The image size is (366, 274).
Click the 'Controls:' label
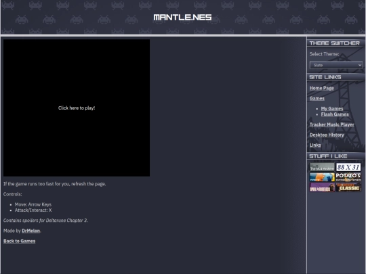tap(13, 194)
